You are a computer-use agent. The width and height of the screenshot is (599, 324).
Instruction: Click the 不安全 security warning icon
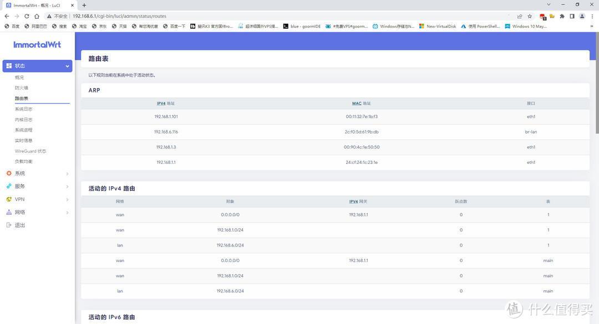pos(49,16)
